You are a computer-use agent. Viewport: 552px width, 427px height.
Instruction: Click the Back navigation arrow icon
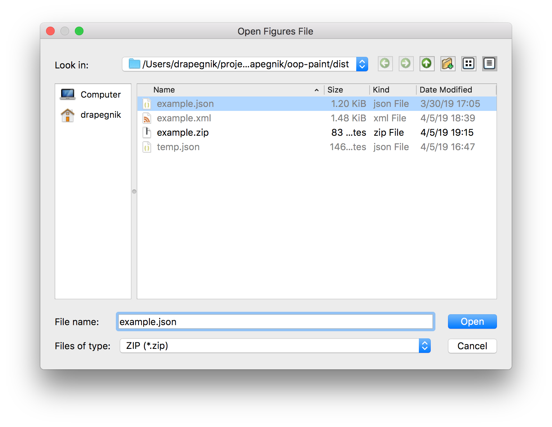click(385, 64)
